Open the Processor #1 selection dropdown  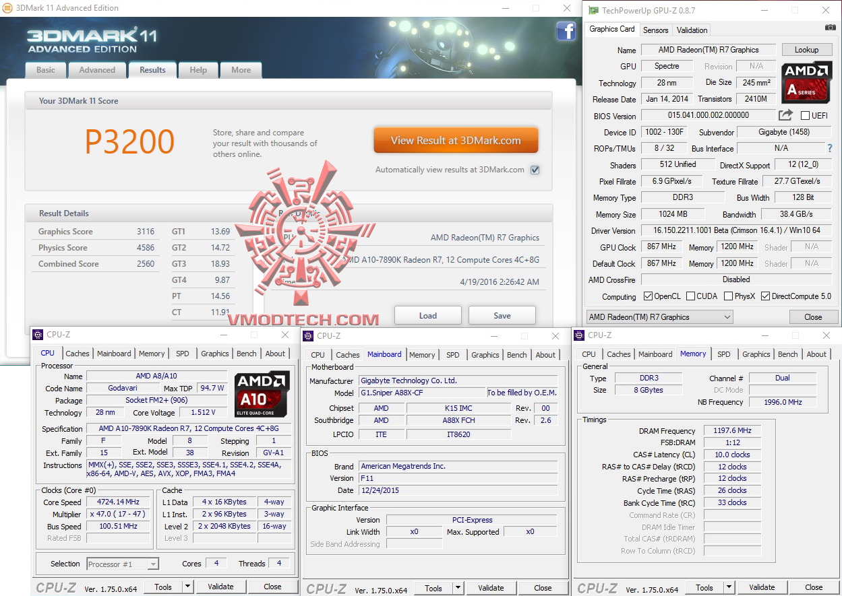123,564
